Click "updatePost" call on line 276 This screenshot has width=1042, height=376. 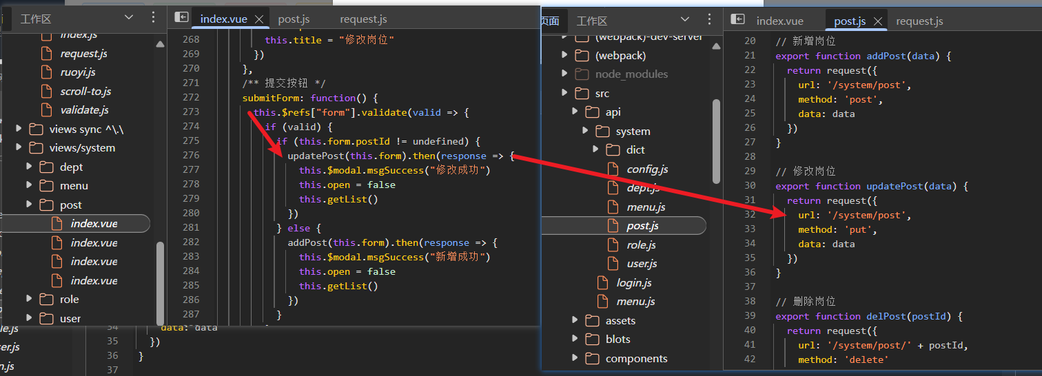coord(316,156)
